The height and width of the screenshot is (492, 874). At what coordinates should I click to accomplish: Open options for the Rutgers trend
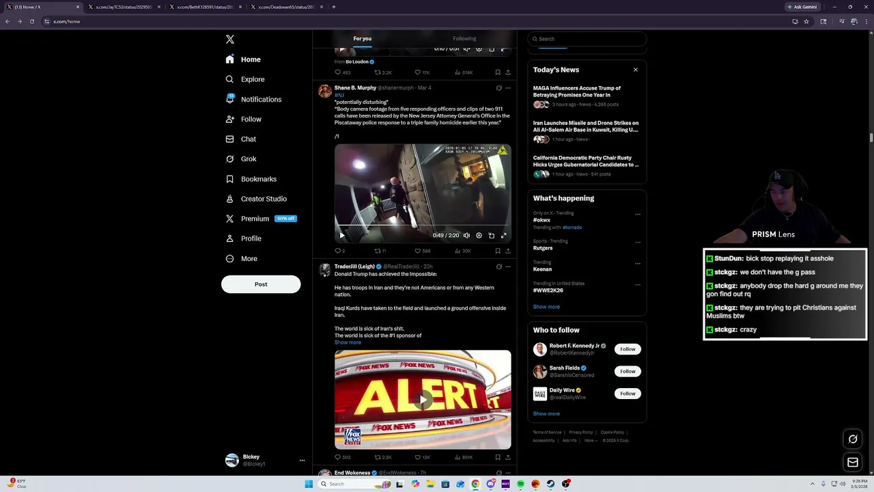(x=638, y=242)
